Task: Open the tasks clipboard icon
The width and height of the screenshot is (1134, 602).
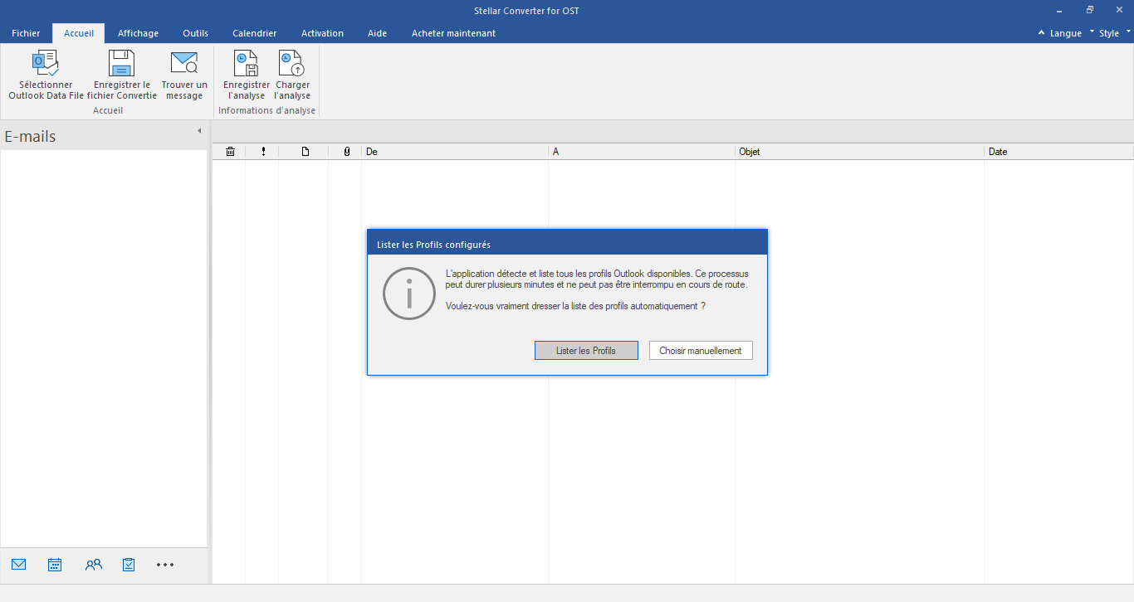Action: (x=129, y=565)
